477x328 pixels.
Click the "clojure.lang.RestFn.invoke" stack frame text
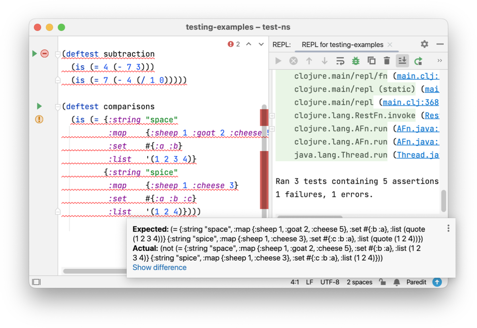(355, 116)
